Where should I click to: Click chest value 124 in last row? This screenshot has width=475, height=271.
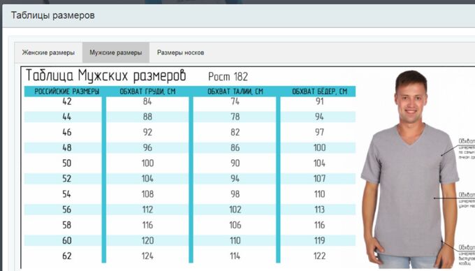click(x=147, y=256)
